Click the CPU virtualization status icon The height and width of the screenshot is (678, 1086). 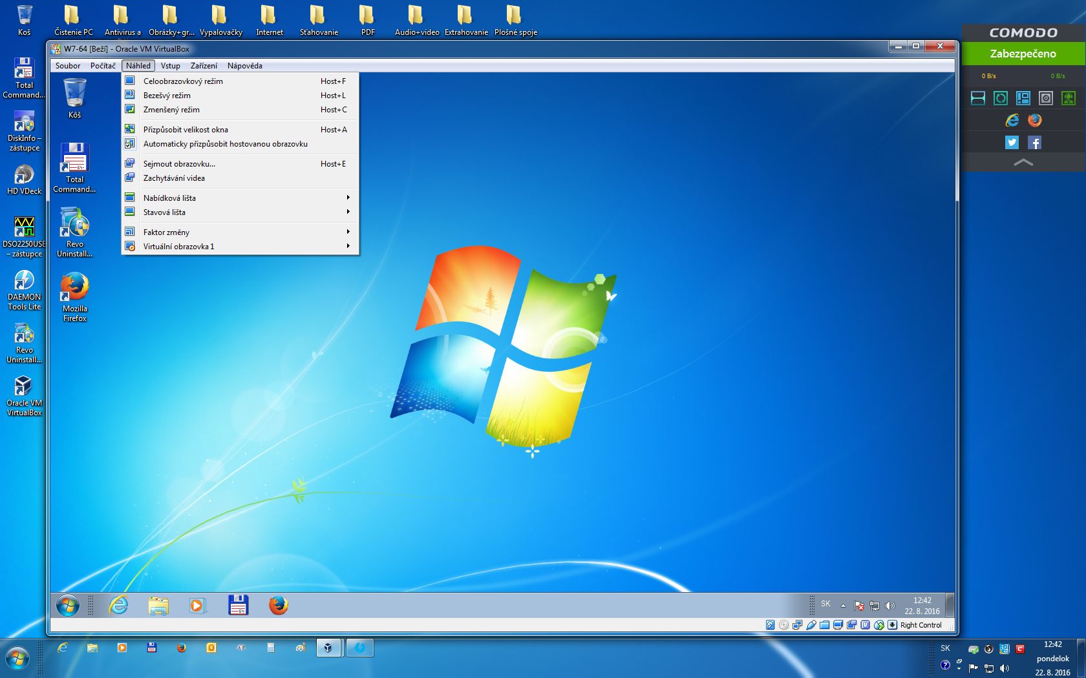[x=865, y=624]
